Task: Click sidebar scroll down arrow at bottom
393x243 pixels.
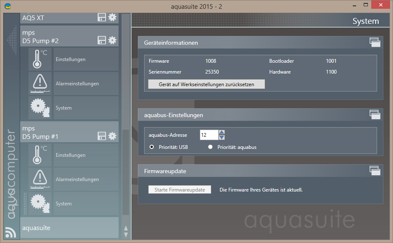Action: [126, 235]
